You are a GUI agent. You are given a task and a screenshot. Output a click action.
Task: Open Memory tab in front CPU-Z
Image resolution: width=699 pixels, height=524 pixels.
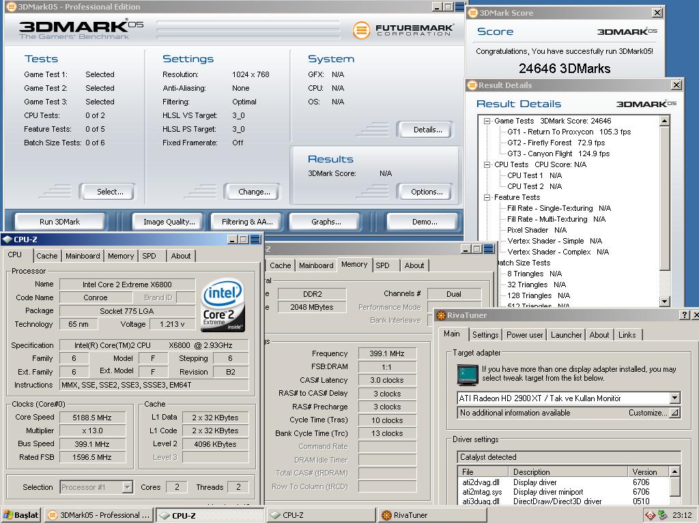(x=120, y=256)
